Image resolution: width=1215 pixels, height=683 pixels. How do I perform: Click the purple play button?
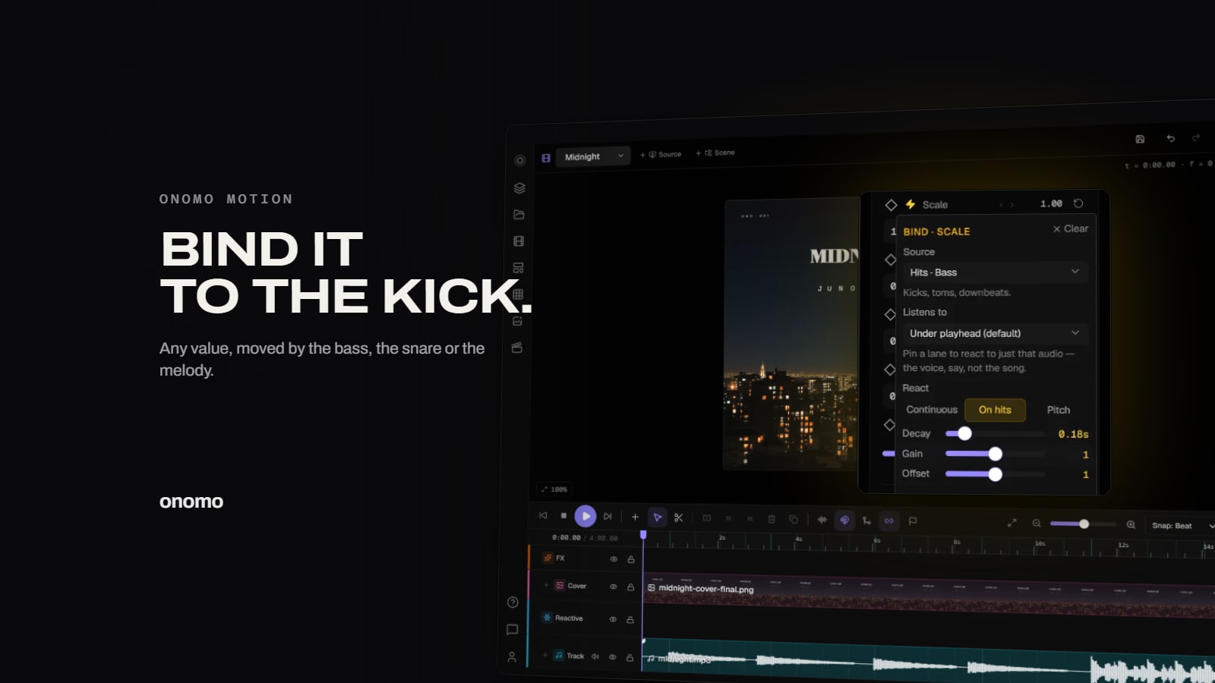tap(585, 516)
